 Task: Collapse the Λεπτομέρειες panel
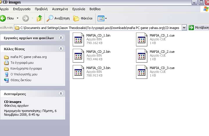61,94
